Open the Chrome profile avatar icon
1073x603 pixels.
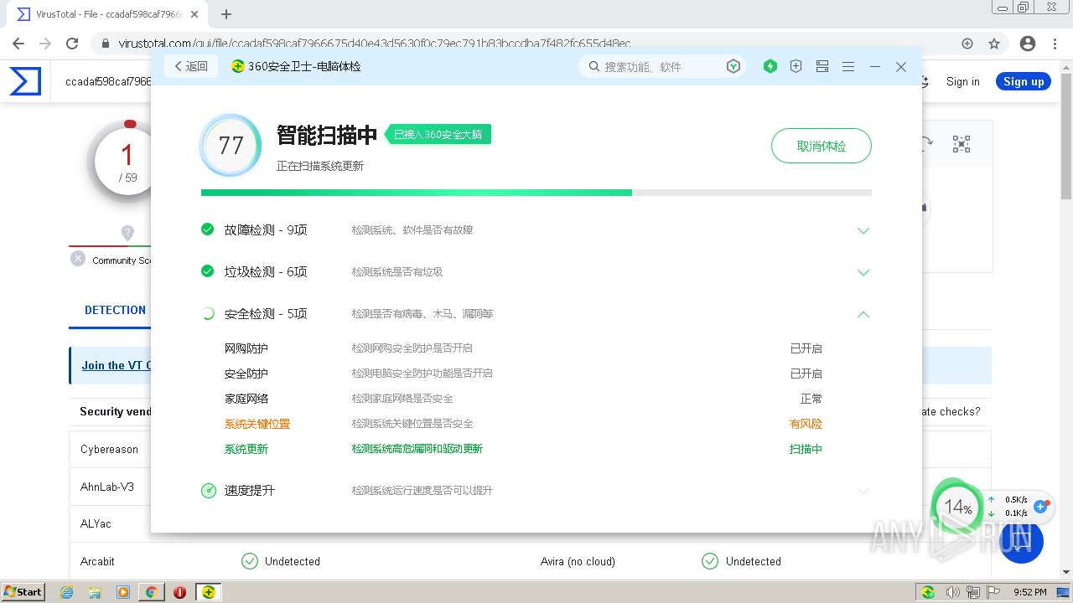click(1028, 44)
